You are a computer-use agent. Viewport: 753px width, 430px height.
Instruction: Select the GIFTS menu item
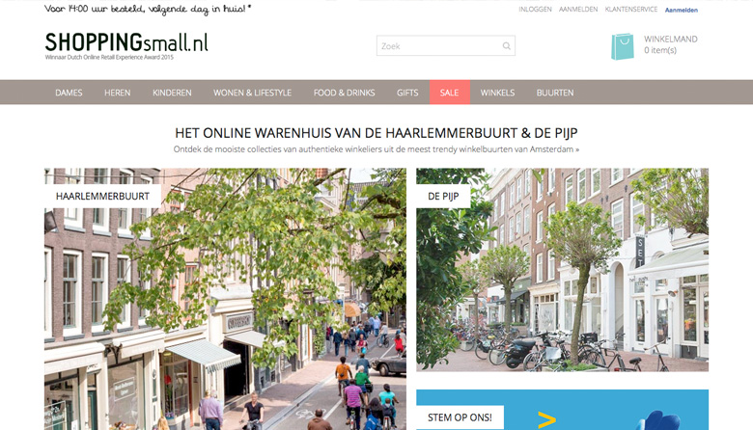(x=407, y=93)
